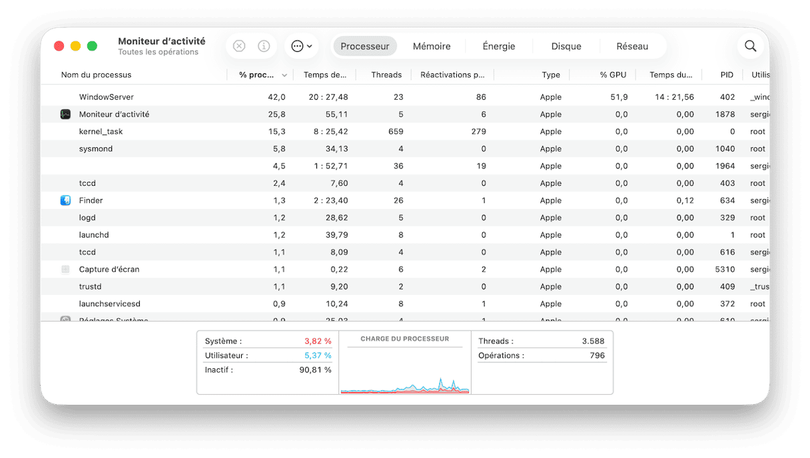Click the Toutes les opérations subtitle
Image resolution: width=810 pixels, height=458 pixels.
(159, 52)
